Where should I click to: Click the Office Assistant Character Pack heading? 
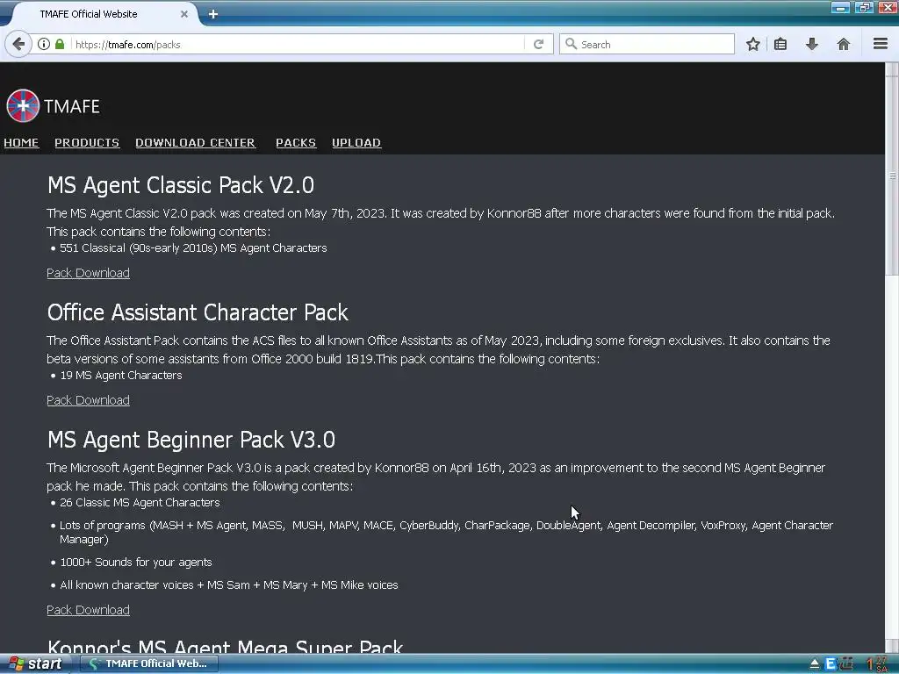tap(198, 312)
